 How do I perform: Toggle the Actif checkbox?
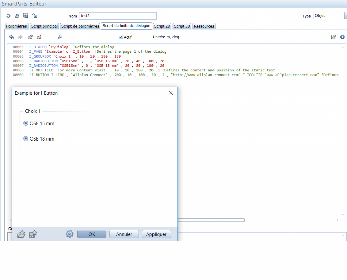[121, 37]
